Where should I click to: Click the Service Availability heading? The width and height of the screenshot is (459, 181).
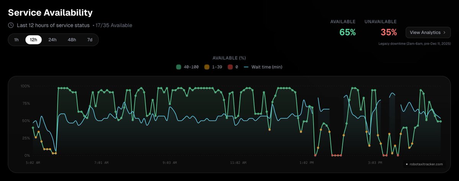(50, 13)
